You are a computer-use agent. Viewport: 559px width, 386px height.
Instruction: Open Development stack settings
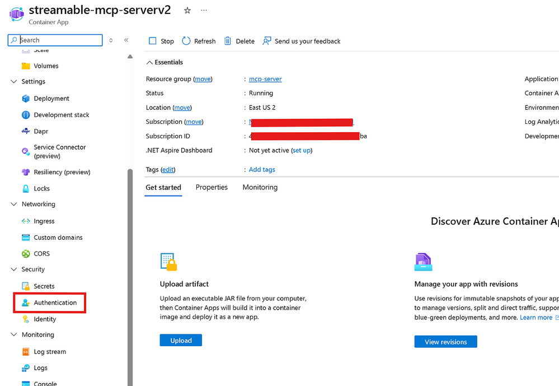point(62,115)
